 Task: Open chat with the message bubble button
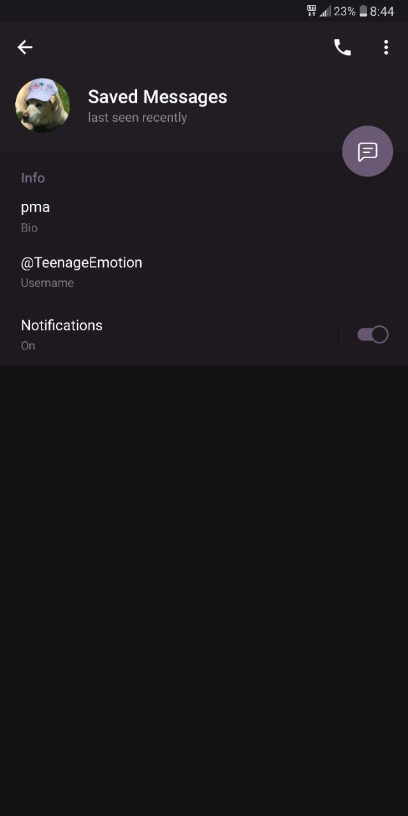click(367, 151)
